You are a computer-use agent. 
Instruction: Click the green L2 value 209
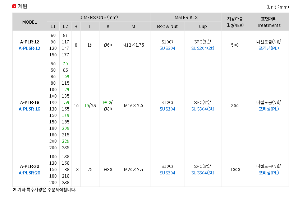65,128
